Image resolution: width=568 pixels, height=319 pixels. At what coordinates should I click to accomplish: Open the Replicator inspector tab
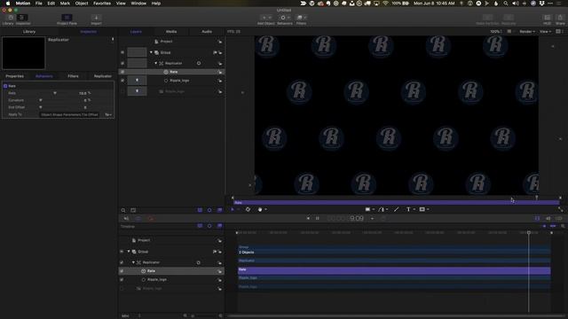click(103, 76)
